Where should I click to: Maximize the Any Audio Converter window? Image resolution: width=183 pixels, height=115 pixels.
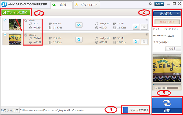pos(174,4)
